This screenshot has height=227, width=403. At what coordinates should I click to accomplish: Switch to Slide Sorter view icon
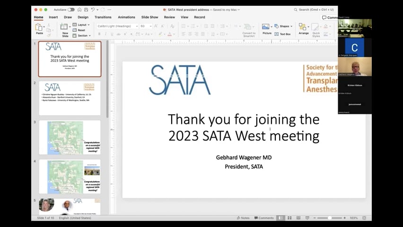[289, 218]
